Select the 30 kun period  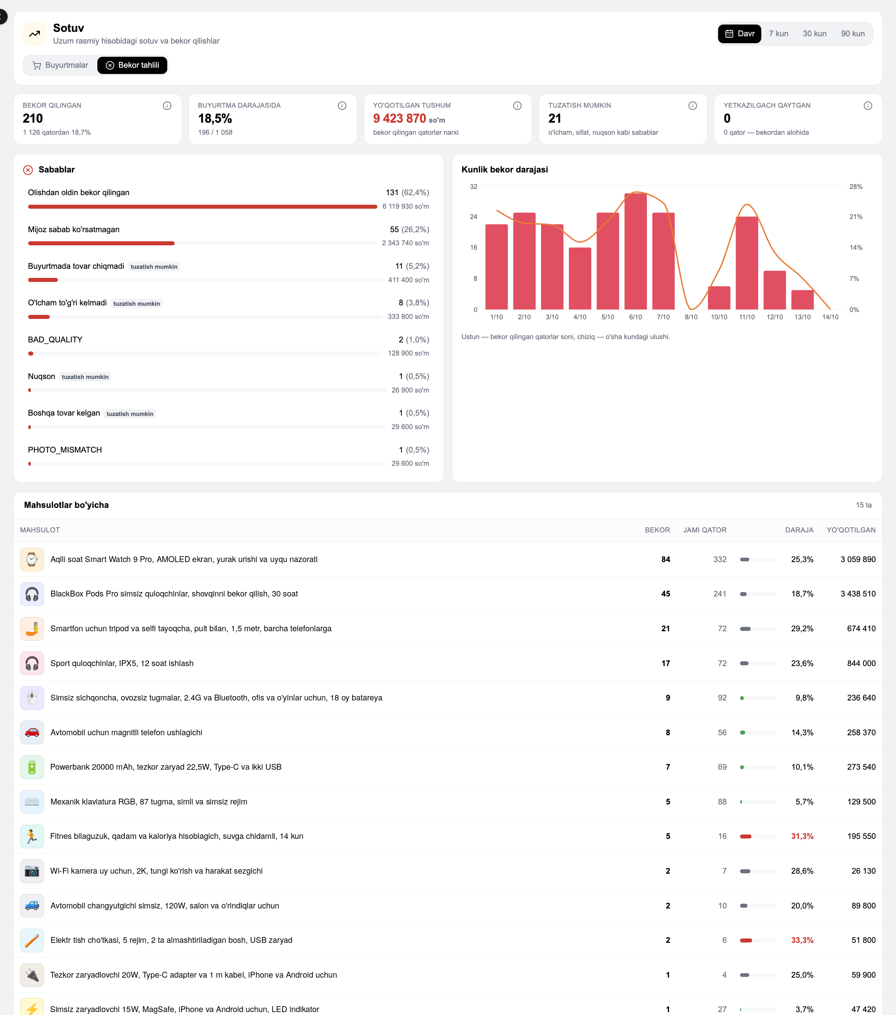(815, 34)
